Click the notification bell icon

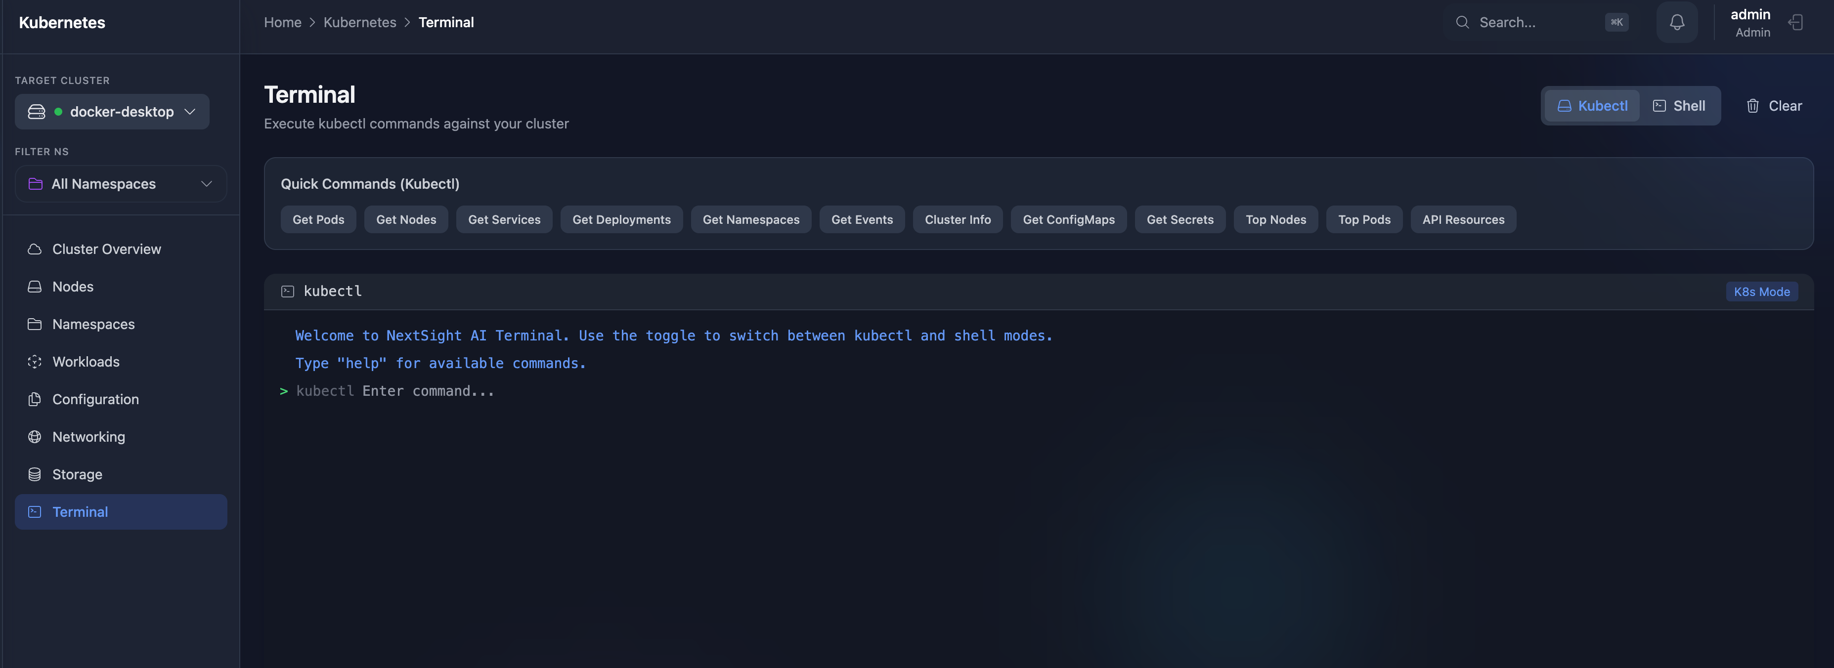coord(1677,22)
